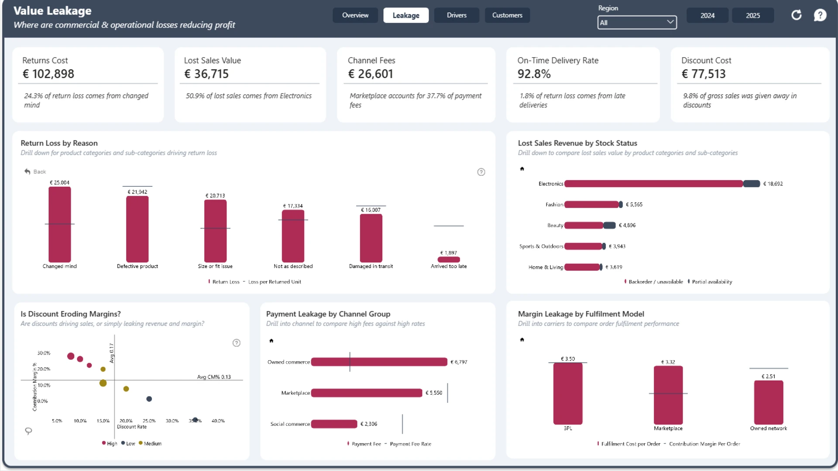Click the Backorder / unavailable legend entry
This screenshot has height=471, width=838.
pyautogui.click(x=654, y=282)
